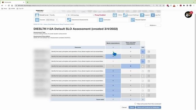Expand the Actions dropdown menu
Screen dimensions: 196x110
pyautogui.click(x=153, y=25)
